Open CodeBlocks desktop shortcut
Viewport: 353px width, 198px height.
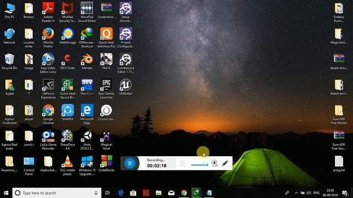click(106, 164)
